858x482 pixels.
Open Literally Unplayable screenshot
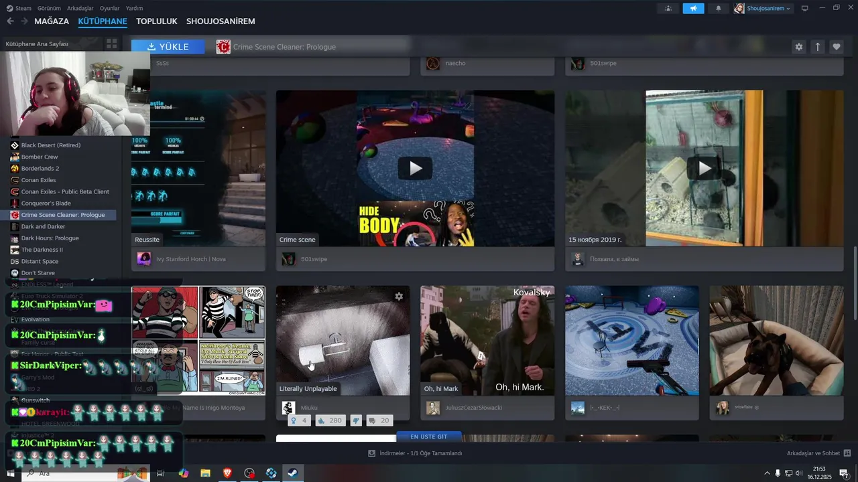tap(343, 341)
